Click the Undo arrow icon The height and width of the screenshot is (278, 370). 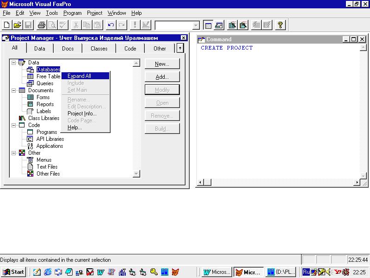[111, 25]
